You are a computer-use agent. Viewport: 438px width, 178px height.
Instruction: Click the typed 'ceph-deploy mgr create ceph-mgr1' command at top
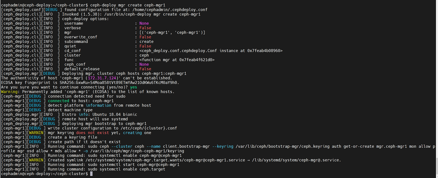(x=128, y=5)
